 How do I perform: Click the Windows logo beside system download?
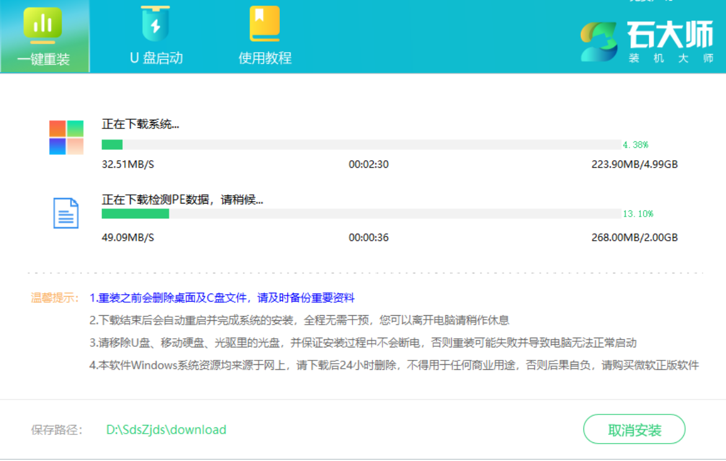[x=66, y=137]
